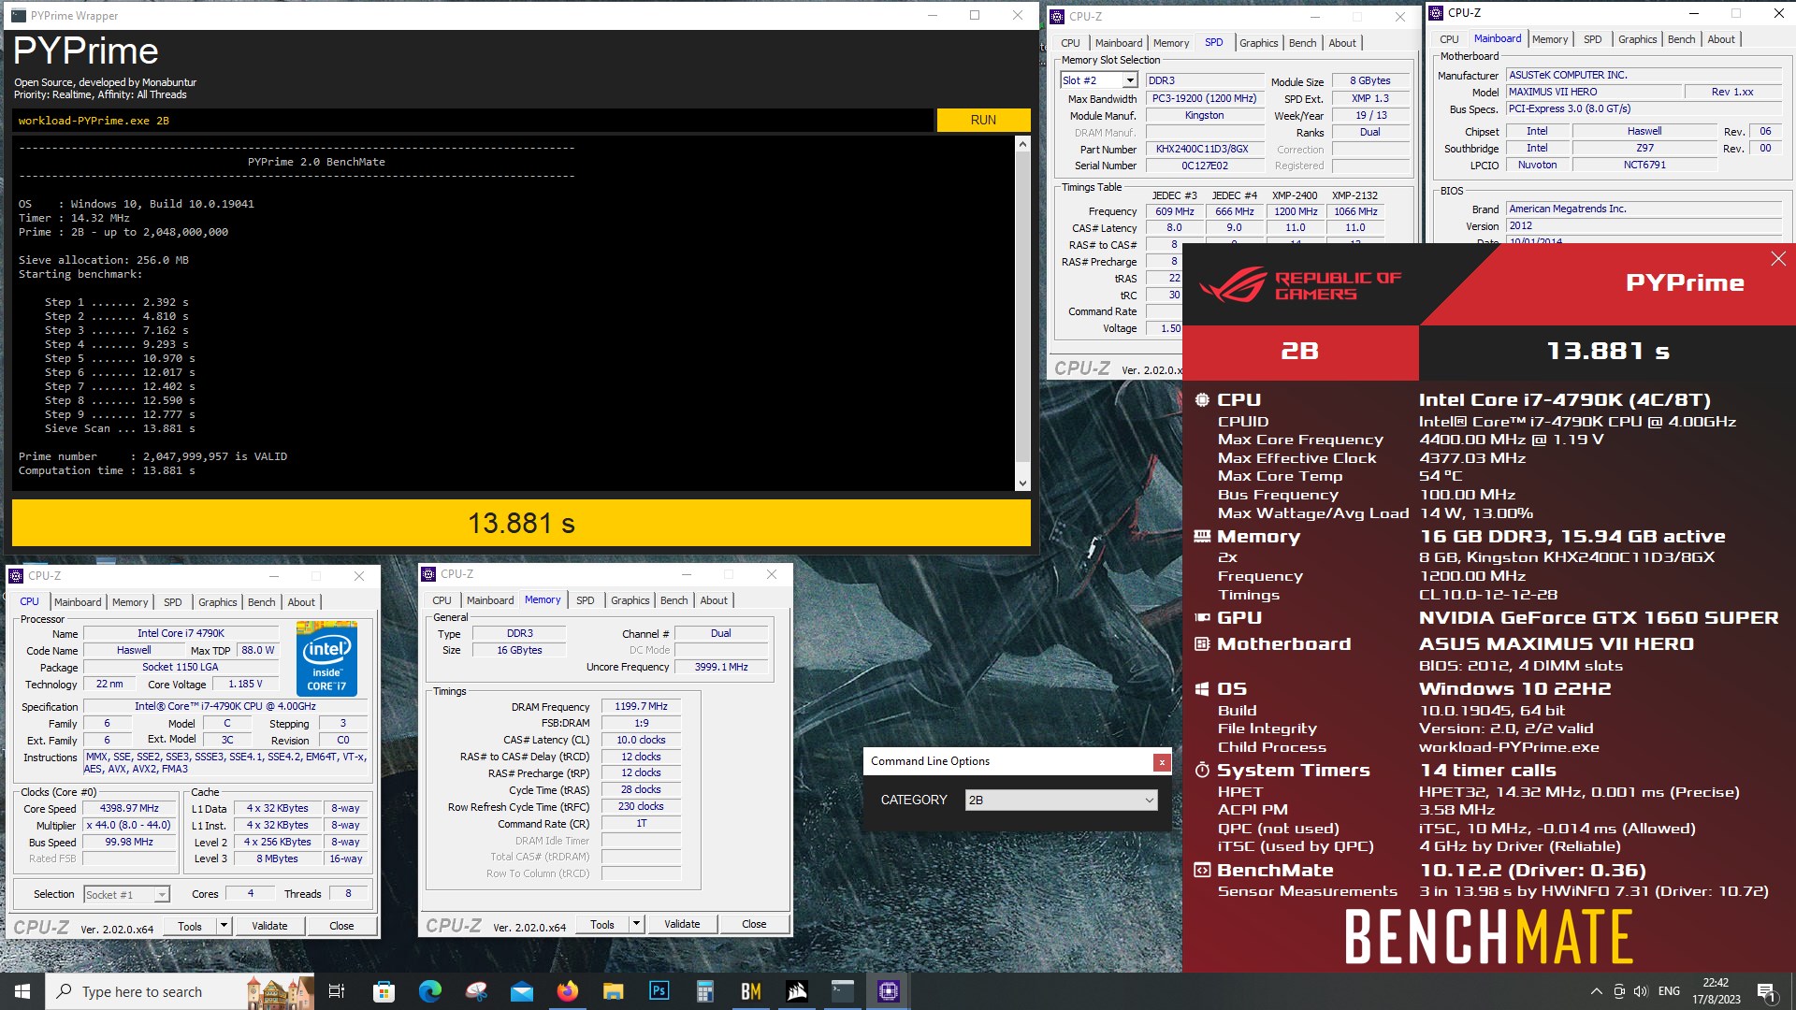Open volume control in system tray

pyautogui.click(x=1641, y=991)
